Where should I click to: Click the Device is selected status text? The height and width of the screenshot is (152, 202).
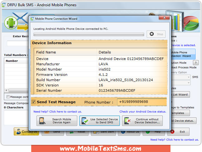pyautogui.click(x=183, y=45)
